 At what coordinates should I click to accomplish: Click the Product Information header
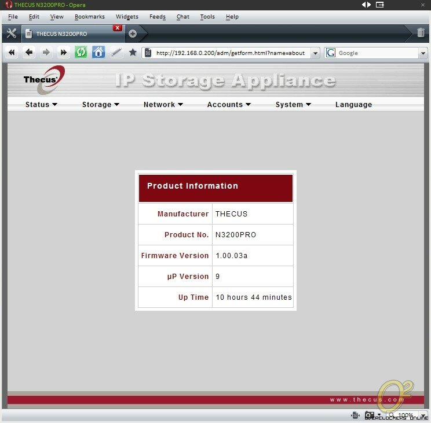pos(216,188)
